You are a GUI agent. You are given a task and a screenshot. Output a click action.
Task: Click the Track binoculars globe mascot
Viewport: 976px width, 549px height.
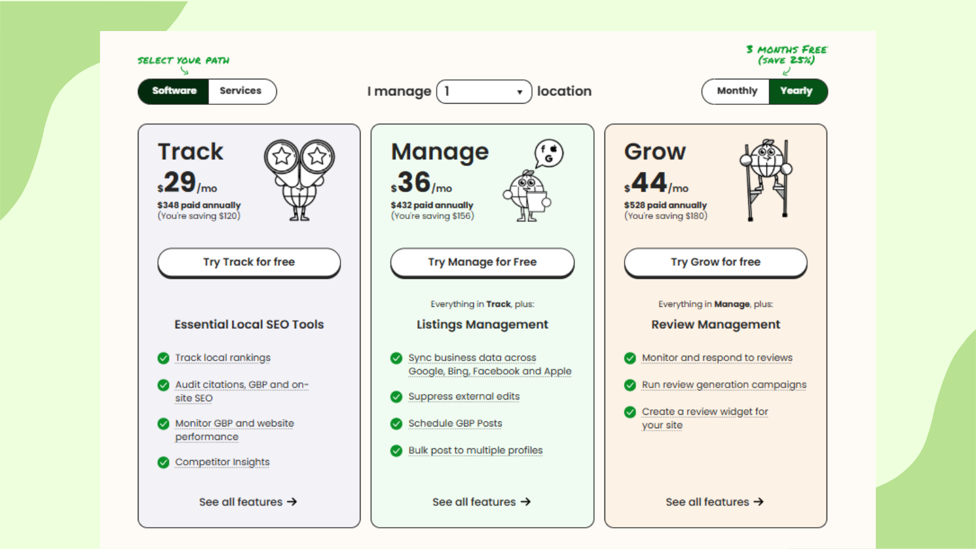[299, 180]
